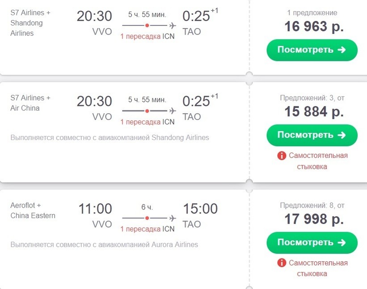
Task: Click '1 пересадка ICN' in Aeroflot flight
Action: pyautogui.click(x=147, y=229)
